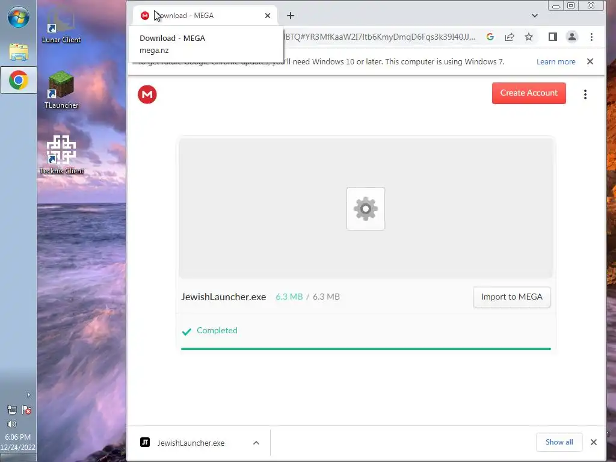616x462 pixels.
Task: Open the downloaded JewishLauncher.exe item
Action: pos(191,443)
